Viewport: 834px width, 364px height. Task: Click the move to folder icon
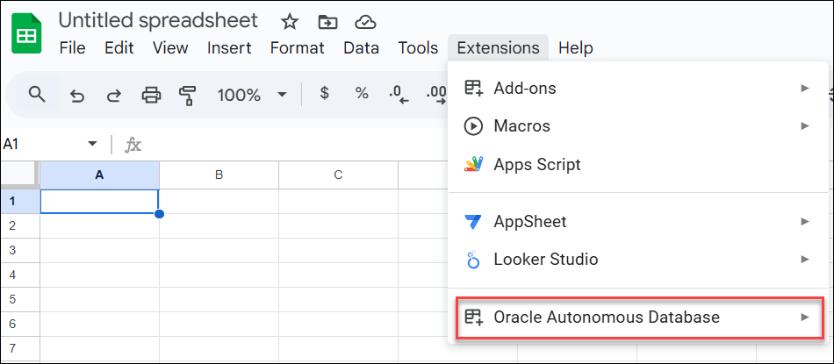[x=327, y=22]
